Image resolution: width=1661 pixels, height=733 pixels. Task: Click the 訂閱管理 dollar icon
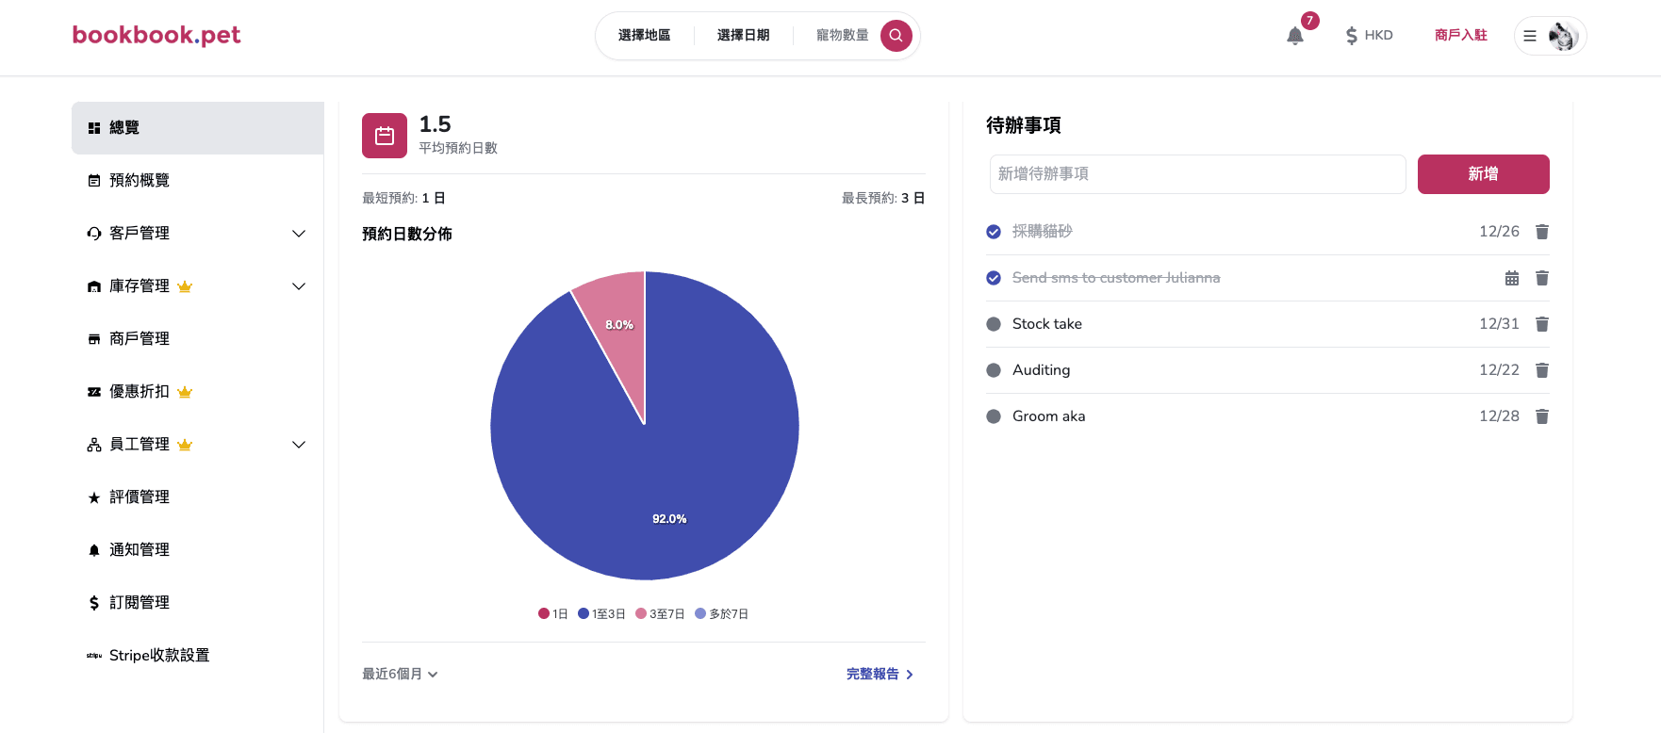[x=94, y=603]
